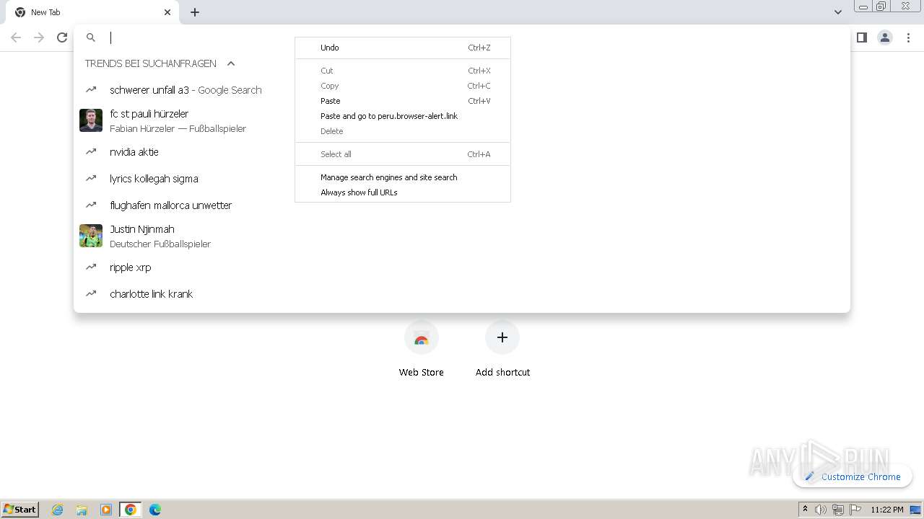The image size is (924, 519).
Task: Select suggestion flughafen mallorca unwetter
Action: pyautogui.click(x=462, y=205)
